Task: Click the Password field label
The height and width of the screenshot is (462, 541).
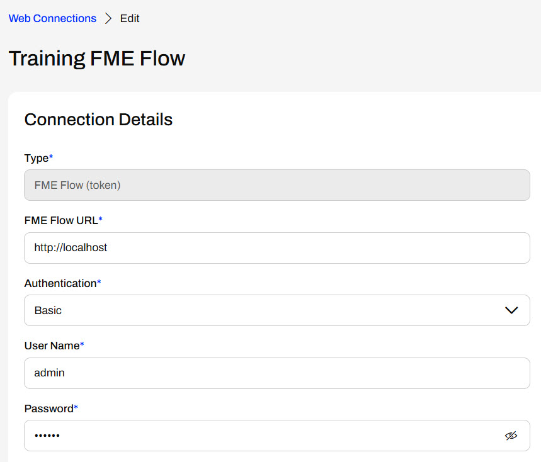Action: tap(48, 408)
